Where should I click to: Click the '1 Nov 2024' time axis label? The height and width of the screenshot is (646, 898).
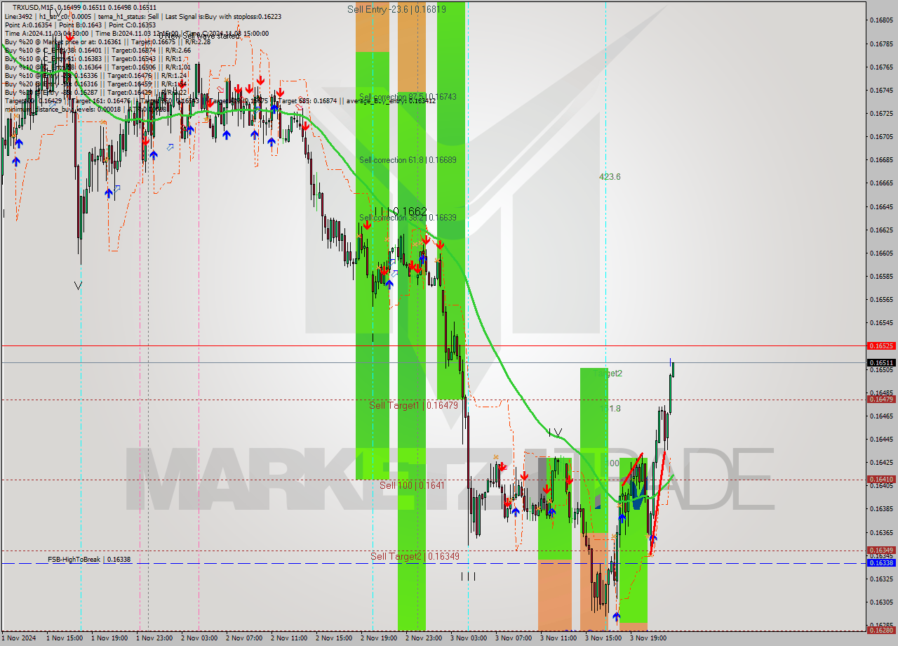coord(18,638)
